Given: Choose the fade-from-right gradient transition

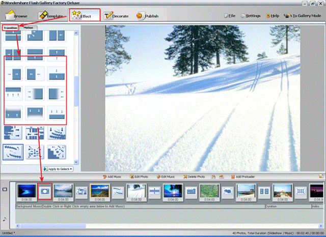Looking at the screenshot, I should pos(57,93).
